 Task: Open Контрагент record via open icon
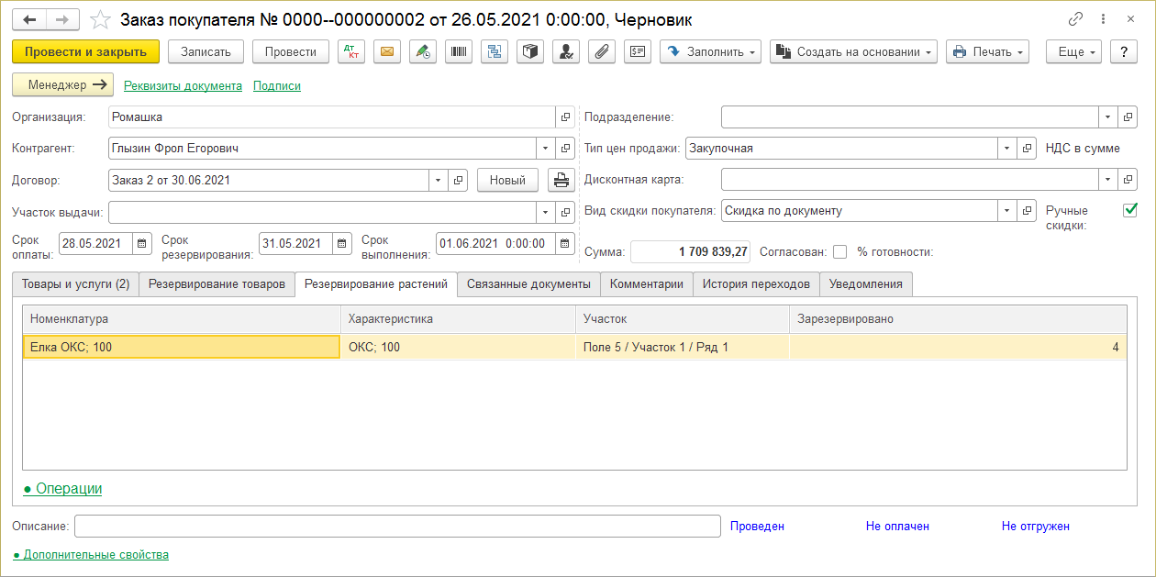[565, 149]
